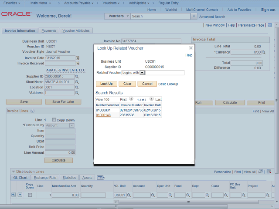The image size is (279, 209).
Task: Click the Save For Later button
Action: coord(63,101)
